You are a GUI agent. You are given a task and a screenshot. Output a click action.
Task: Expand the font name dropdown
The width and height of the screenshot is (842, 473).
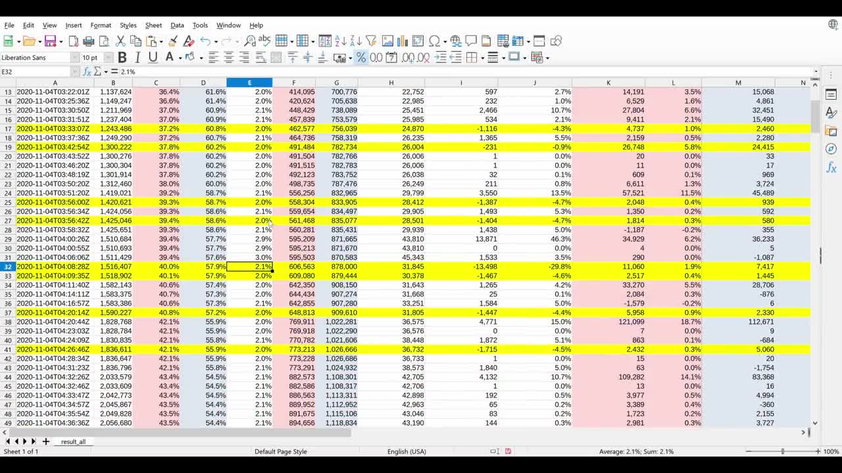[x=75, y=58]
